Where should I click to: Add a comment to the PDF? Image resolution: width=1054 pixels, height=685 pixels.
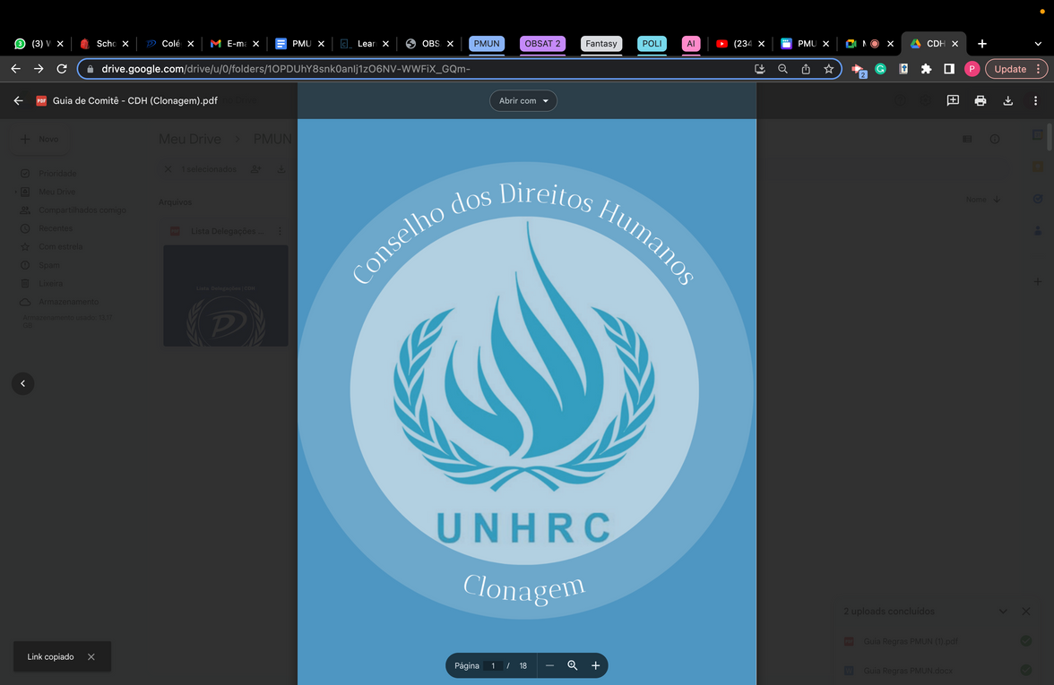pyautogui.click(x=953, y=100)
